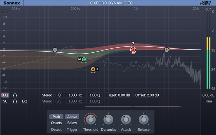Toggle side-chain headphone listen icon
The height and width of the screenshot is (135, 216).
[x=15, y=101]
